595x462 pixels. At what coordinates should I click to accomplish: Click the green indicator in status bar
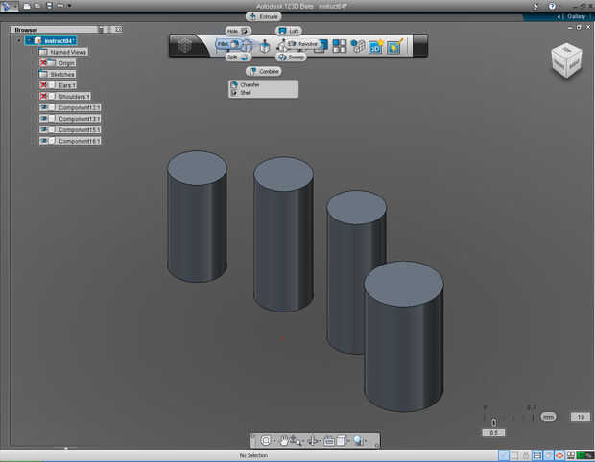click(x=583, y=455)
